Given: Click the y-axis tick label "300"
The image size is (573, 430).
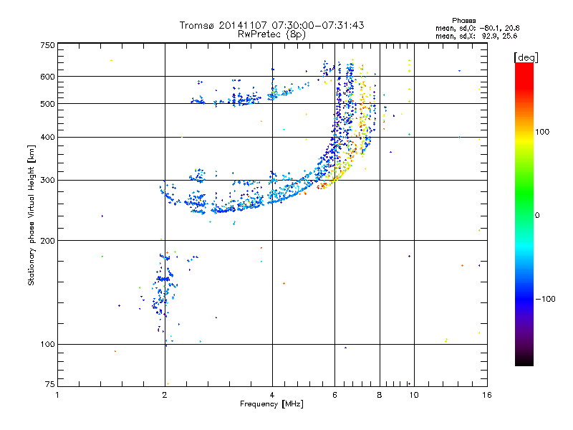Looking at the screenshot, I should click(x=47, y=180).
